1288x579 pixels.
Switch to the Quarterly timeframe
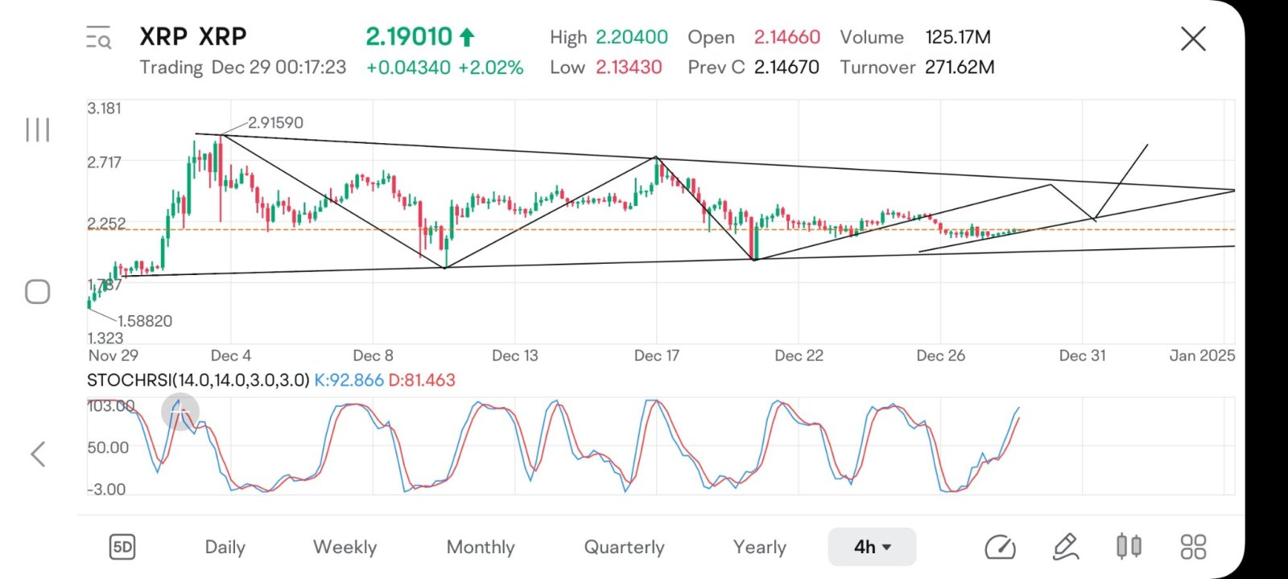[x=624, y=548]
